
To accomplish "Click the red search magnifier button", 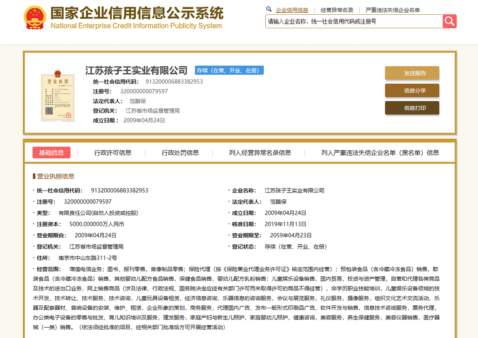I will pyautogui.click(x=449, y=21).
